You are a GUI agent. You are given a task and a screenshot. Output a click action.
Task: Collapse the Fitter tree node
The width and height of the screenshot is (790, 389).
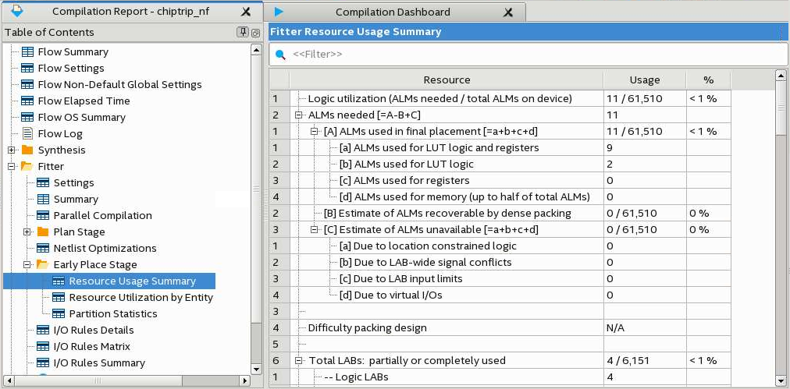click(x=12, y=166)
